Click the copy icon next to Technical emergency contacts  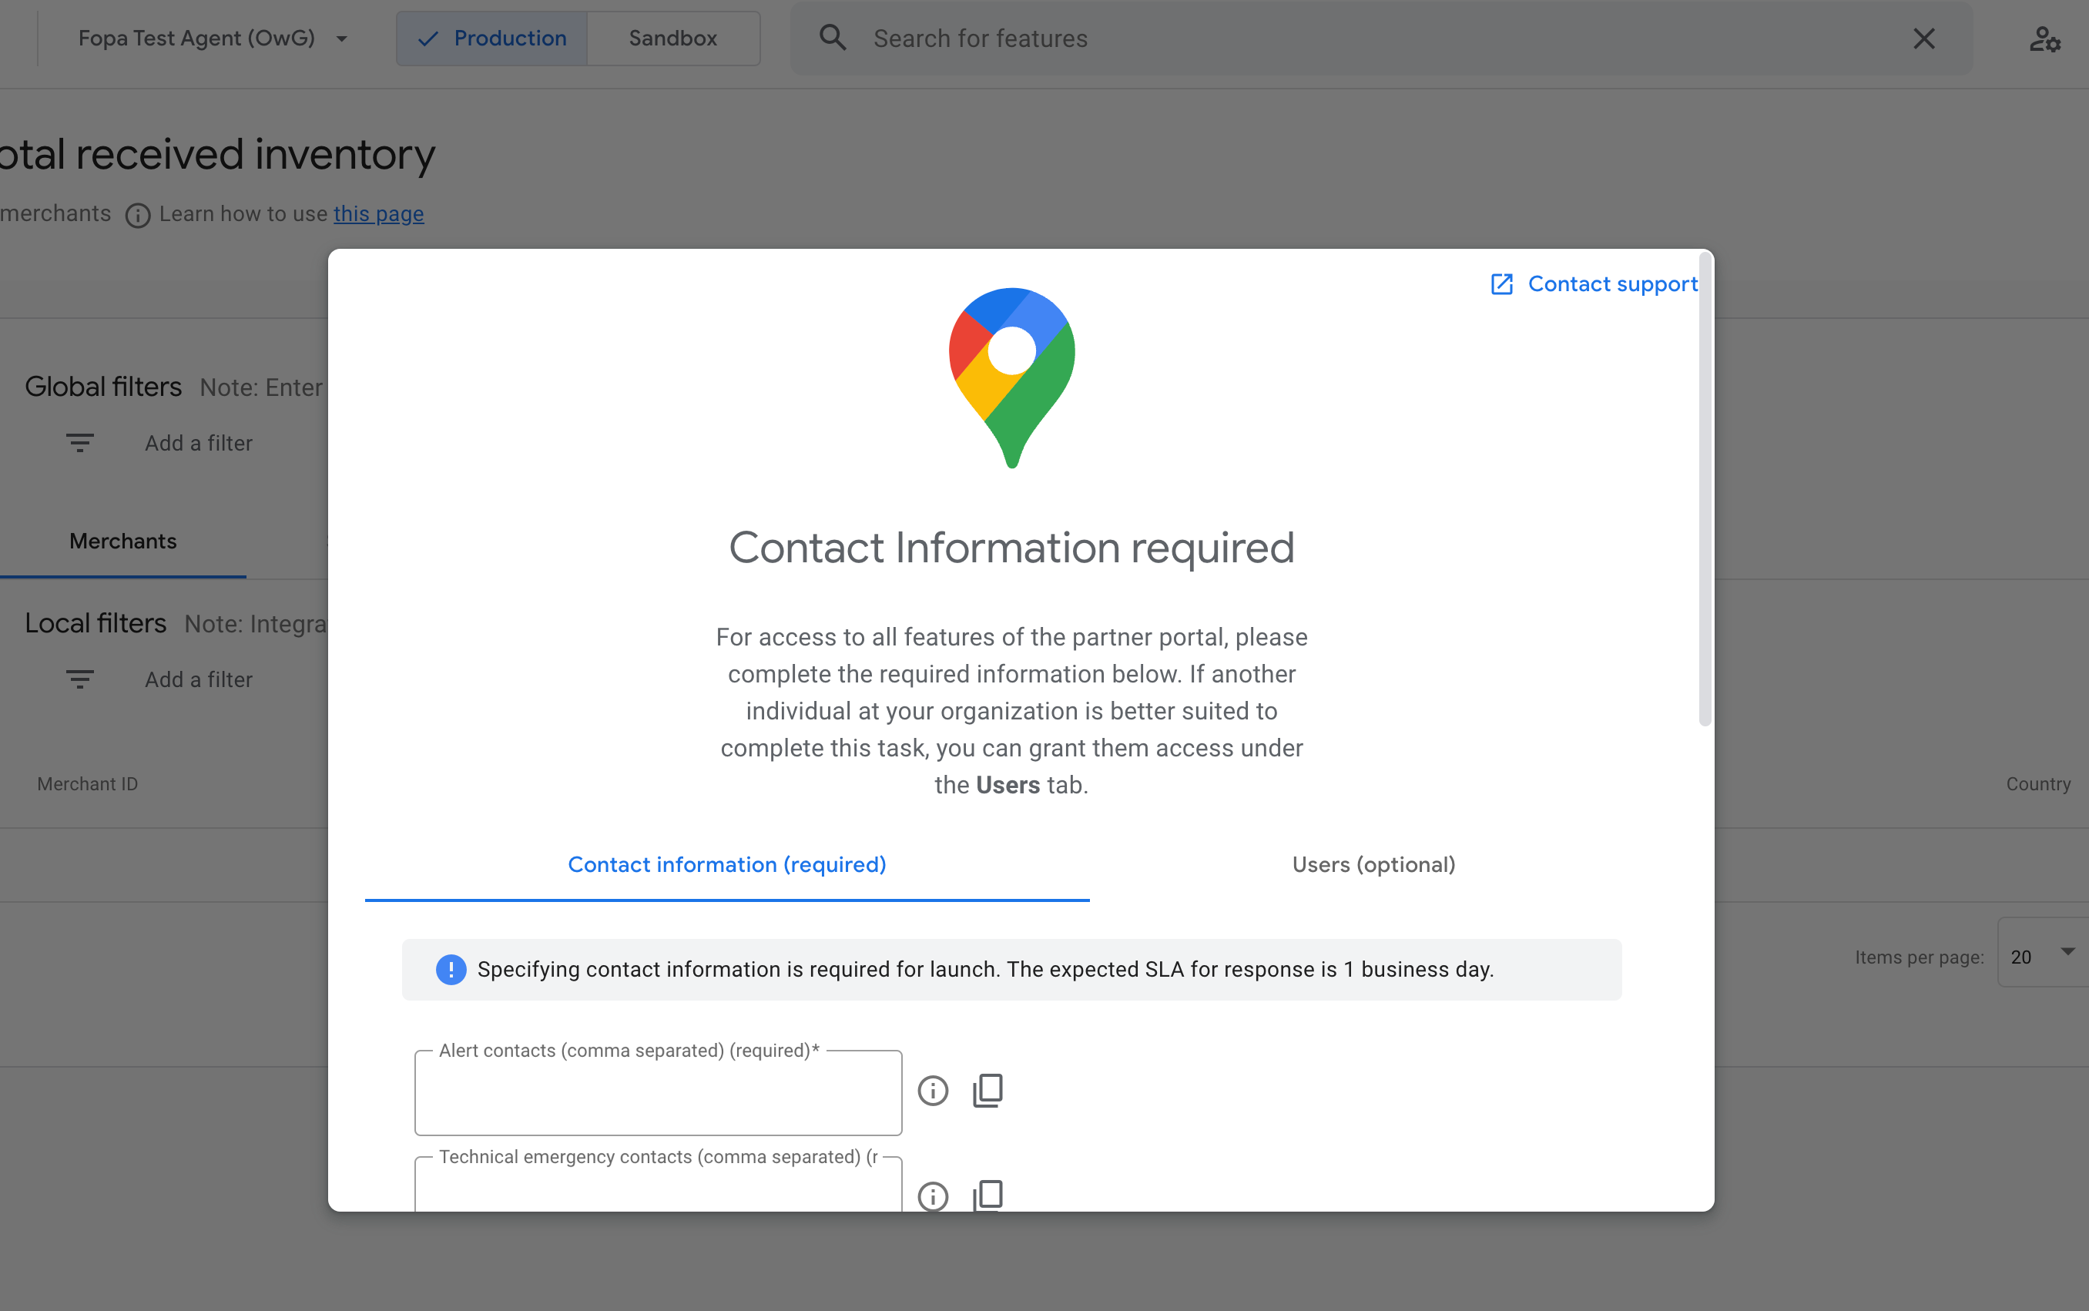987,1196
